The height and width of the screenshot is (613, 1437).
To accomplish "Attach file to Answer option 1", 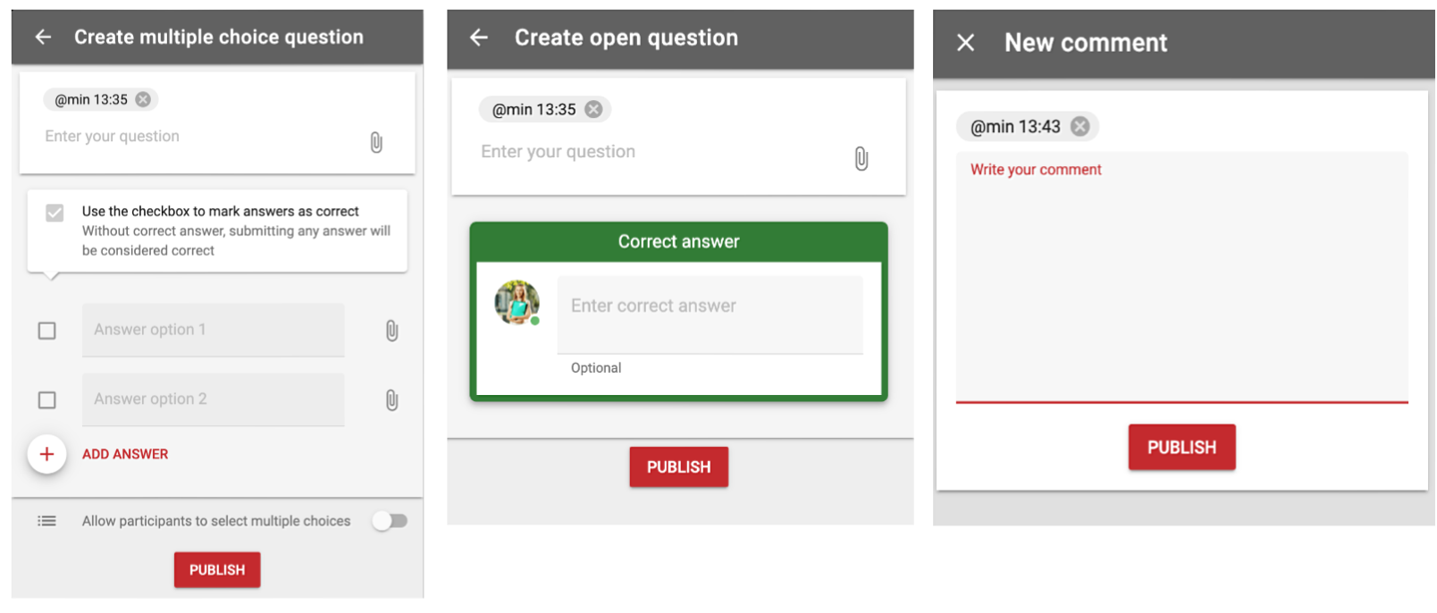I will (x=391, y=331).
